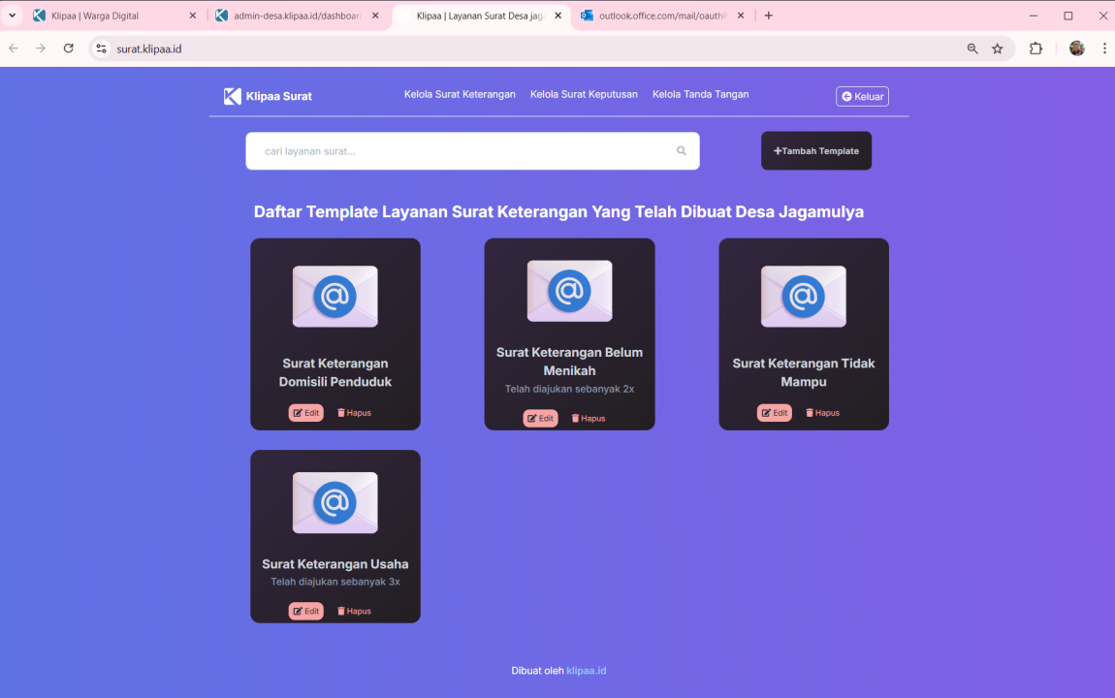
Task: Click the search magnifier icon in search box
Action: [681, 151]
